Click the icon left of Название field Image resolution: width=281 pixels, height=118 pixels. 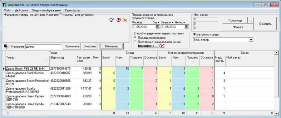coord(6,47)
